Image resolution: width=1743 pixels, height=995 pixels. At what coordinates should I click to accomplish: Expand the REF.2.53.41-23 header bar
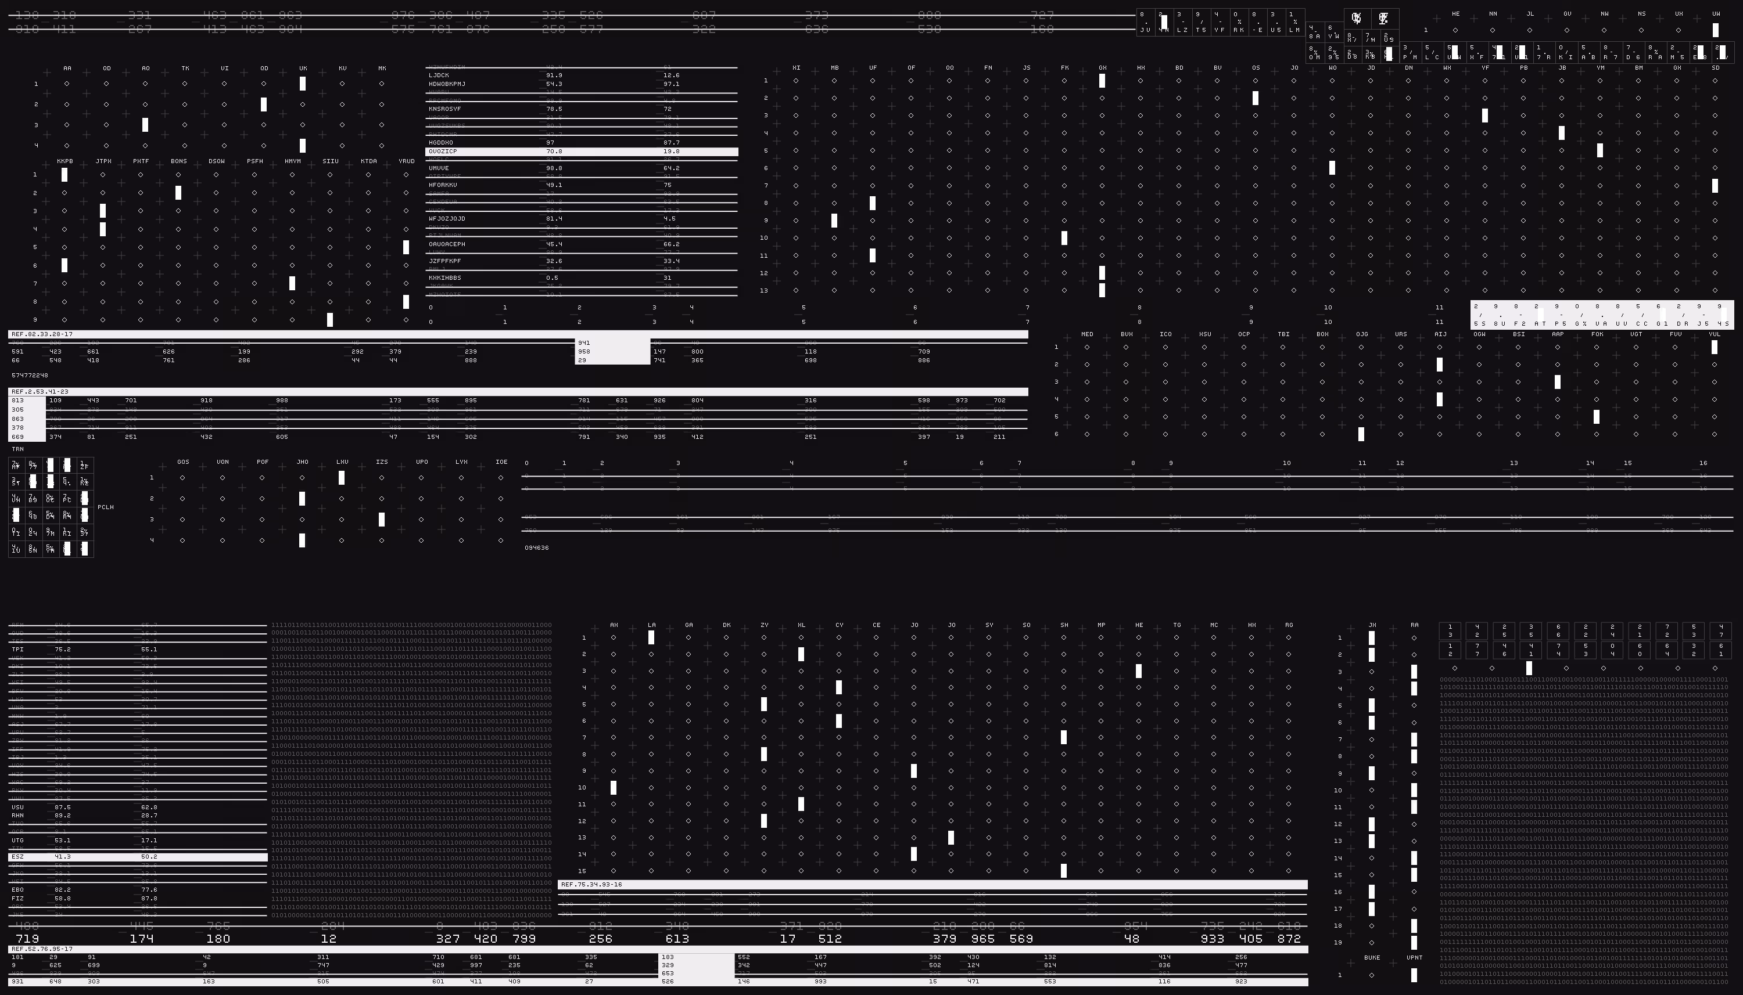[x=518, y=392]
